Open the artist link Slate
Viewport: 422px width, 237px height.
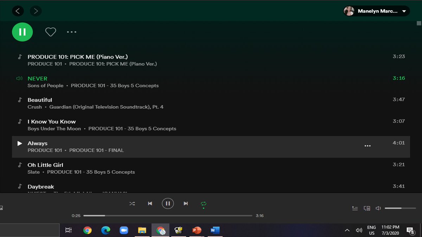click(34, 172)
